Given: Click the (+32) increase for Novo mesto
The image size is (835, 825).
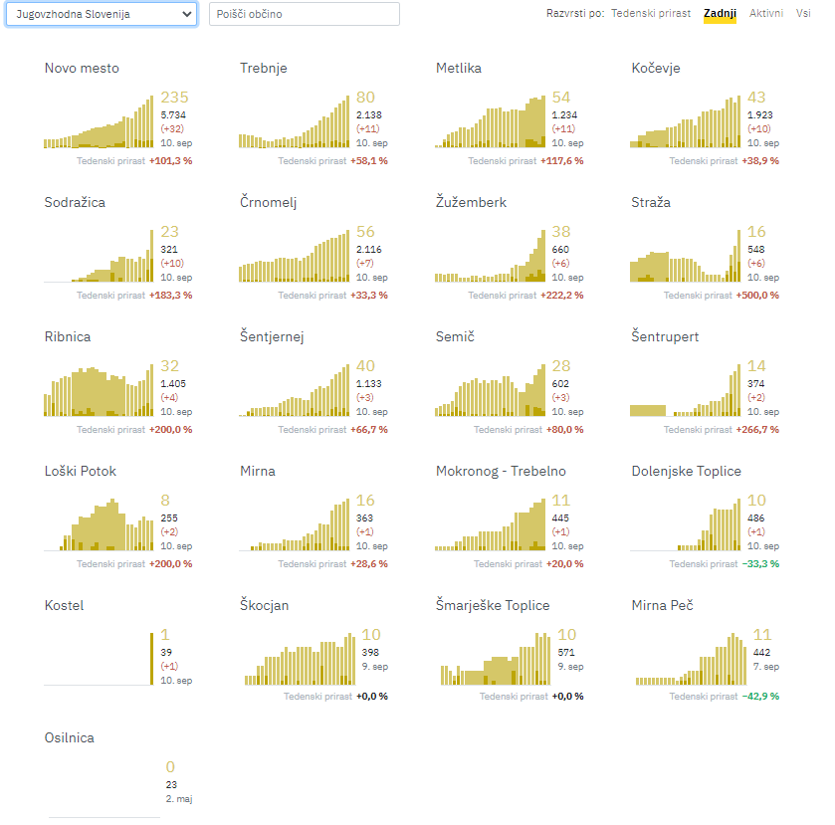Looking at the screenshot, I should [172, 129].
